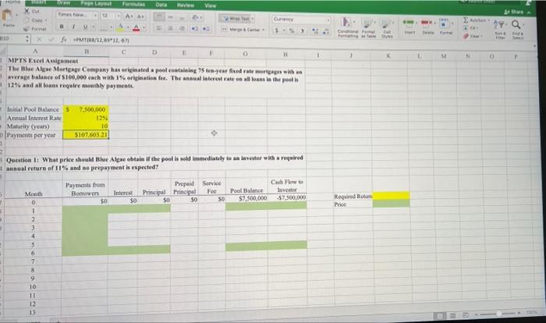Open Find & Select magnifier

[x=517, y=30]
